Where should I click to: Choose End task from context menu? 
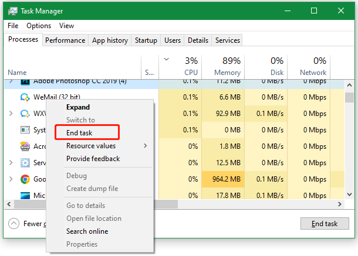click(79, 133)
